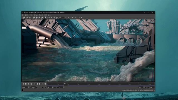Open the magnify tool
Viewport: 178px width, 100px height.
pos(73,17)
